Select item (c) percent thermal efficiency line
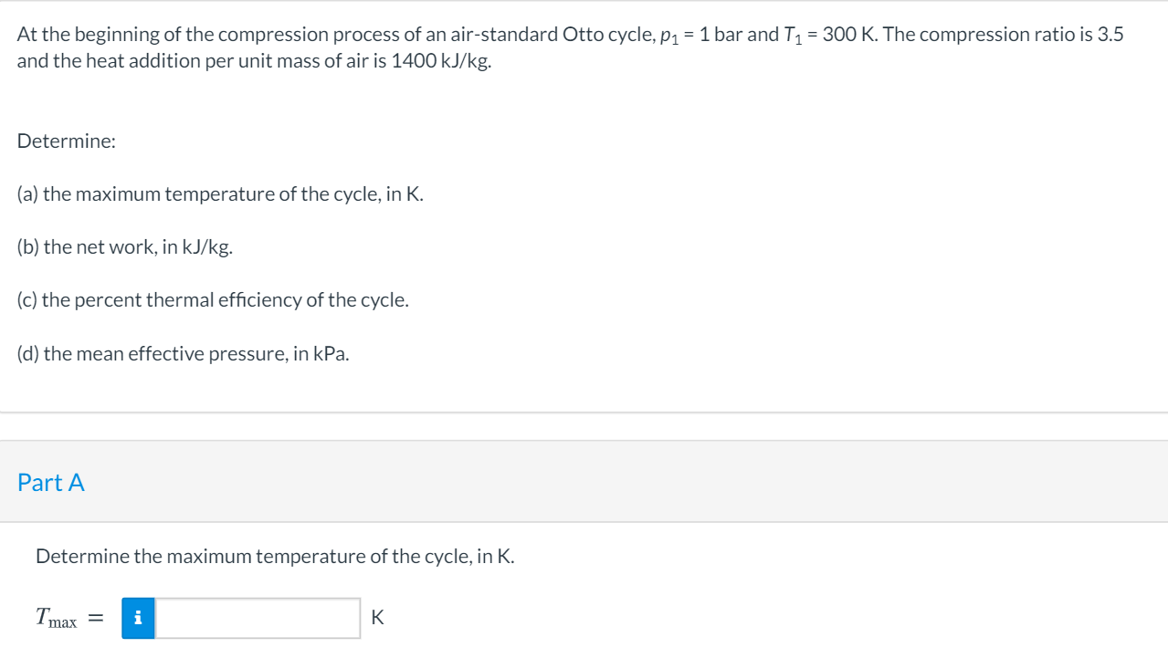 [x=213, y=300]
